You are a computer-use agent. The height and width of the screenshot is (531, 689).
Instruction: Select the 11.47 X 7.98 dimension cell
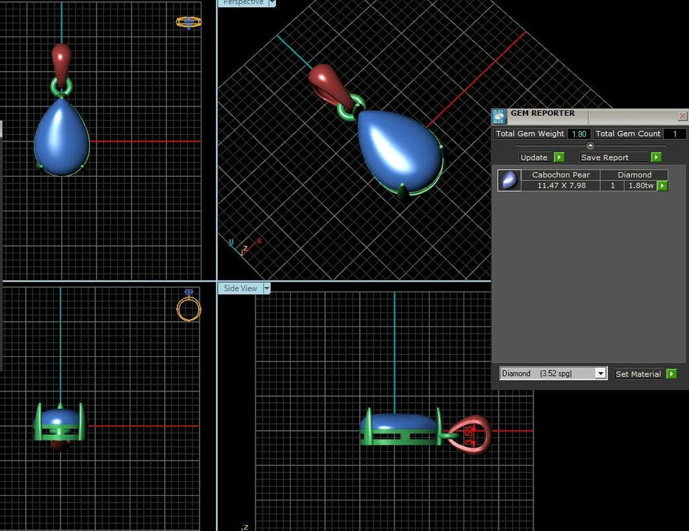(x=561, y=186)
